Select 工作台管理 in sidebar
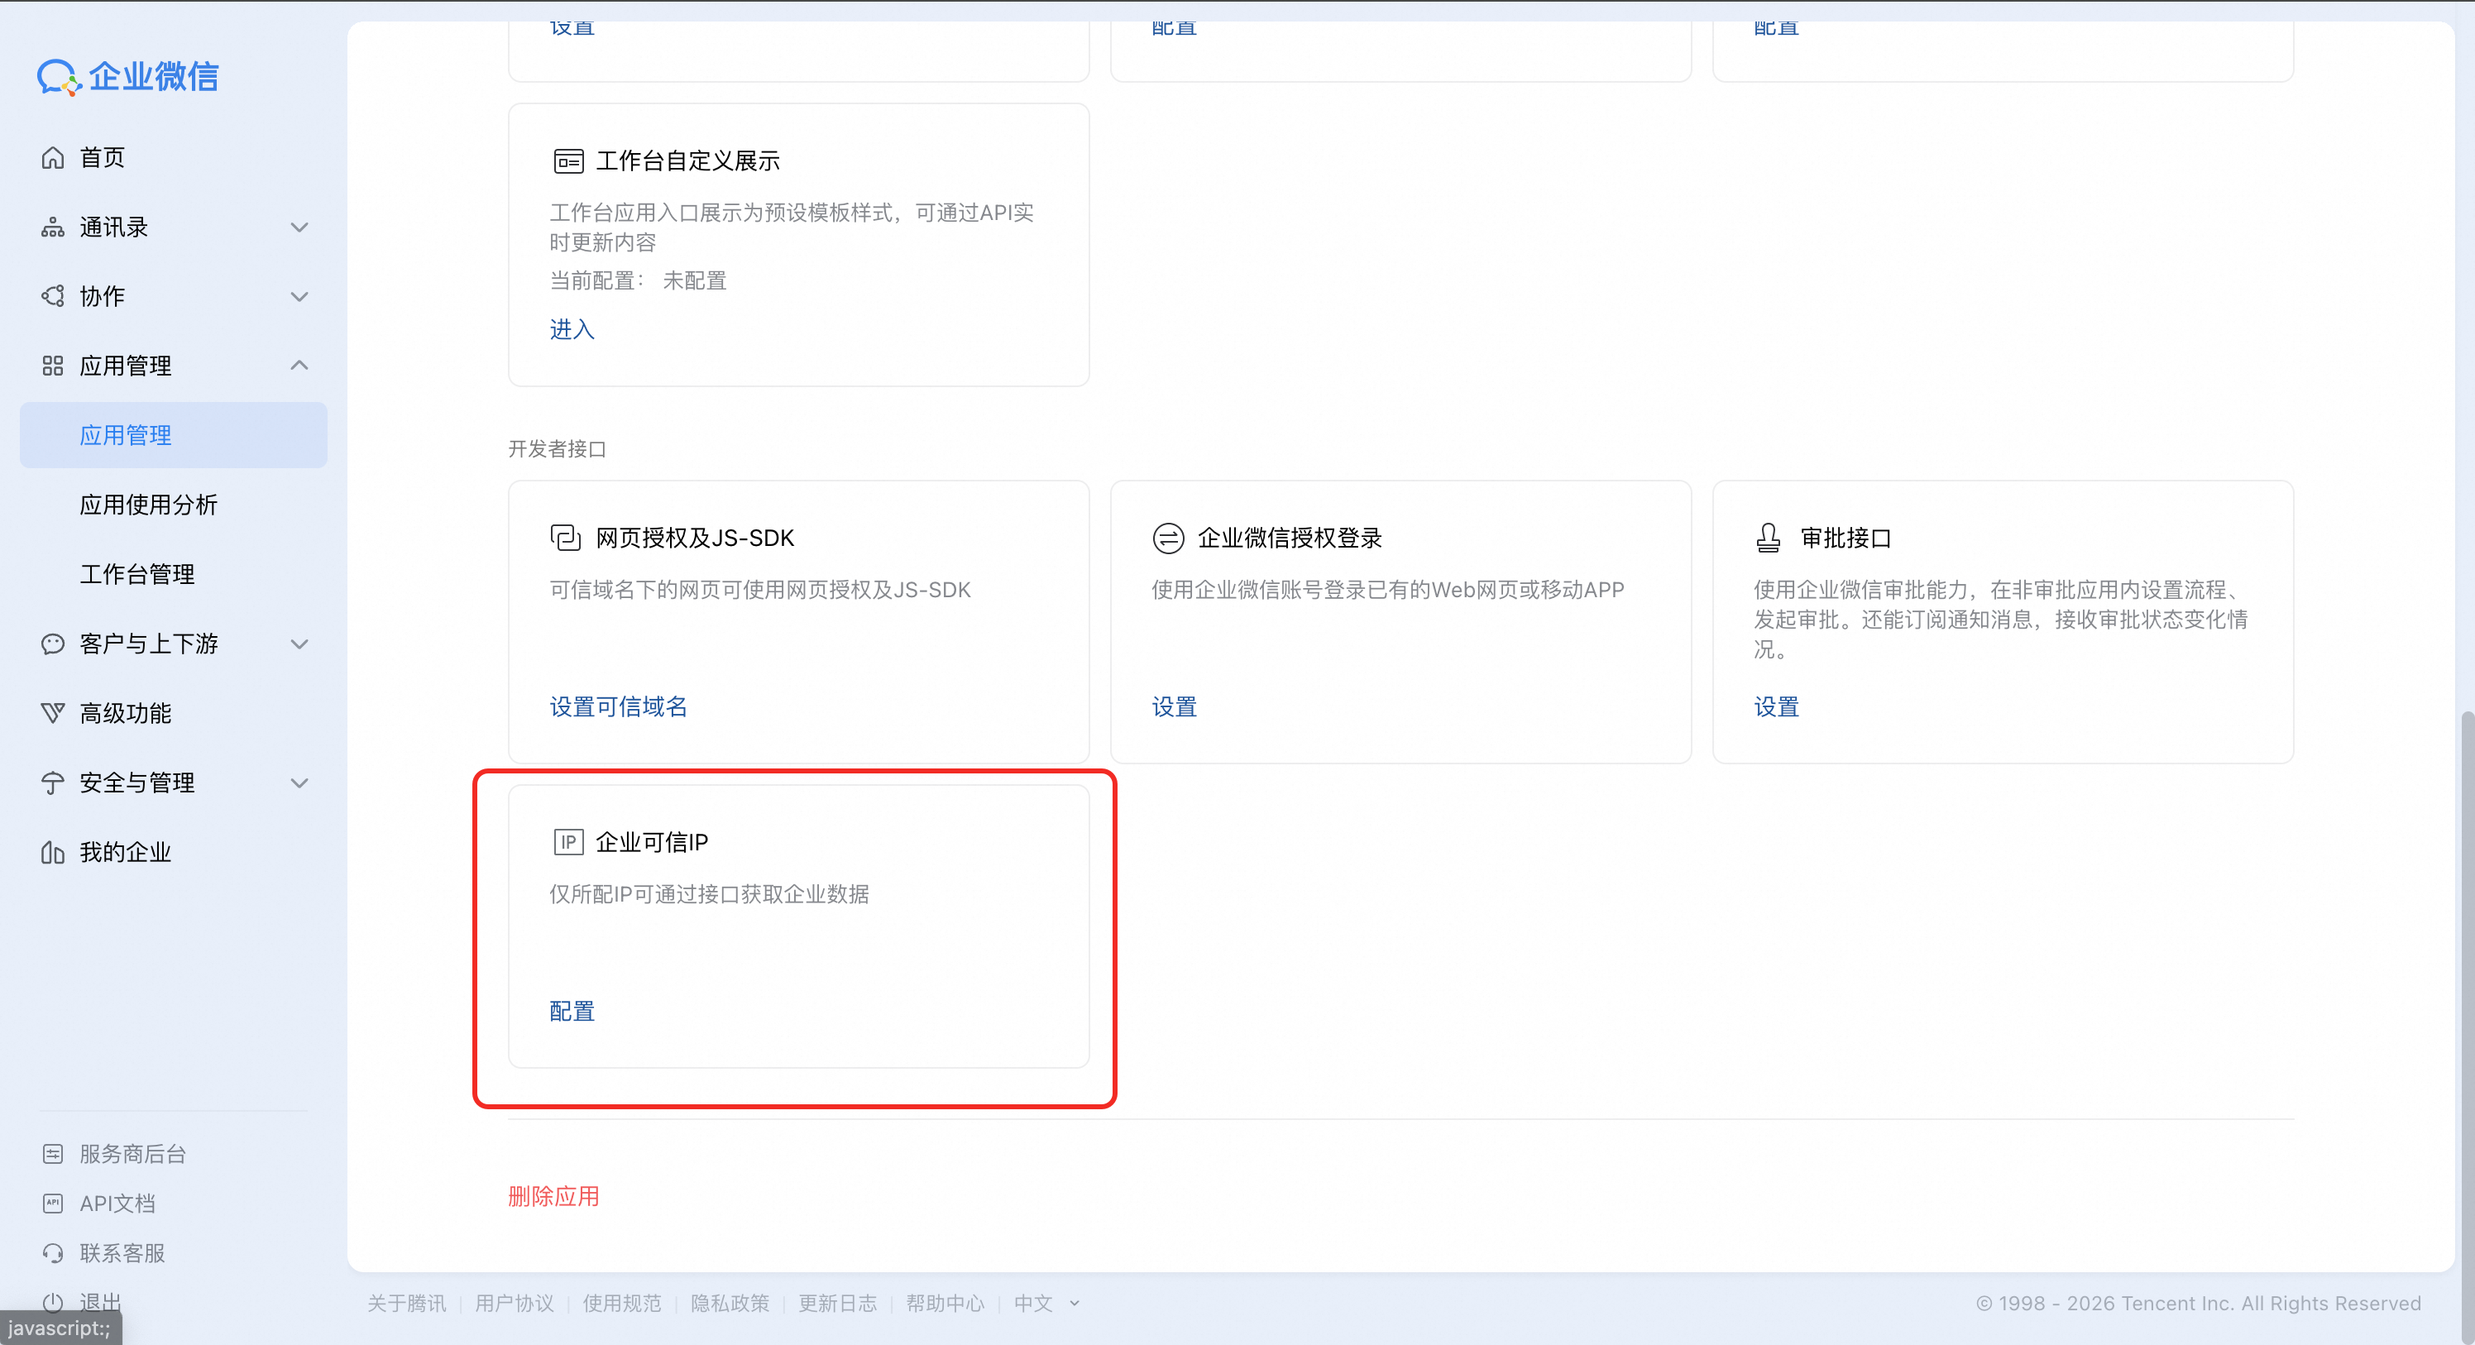Screen dimensions: 2475x1345 (x=137, y=575)
